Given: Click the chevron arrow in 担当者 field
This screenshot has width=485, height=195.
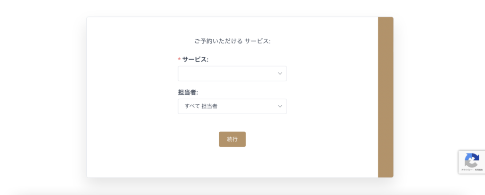Looking at the screenshot, I should tap(280, 106).
